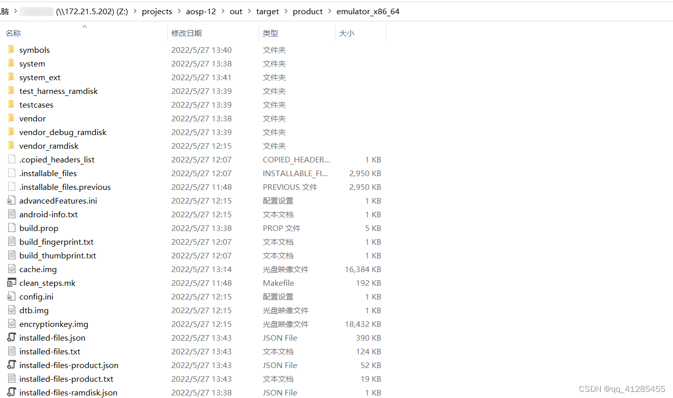Select the build_fingerprint.txt file row
This screenshot has height=398, width=673.
point(56,242)
